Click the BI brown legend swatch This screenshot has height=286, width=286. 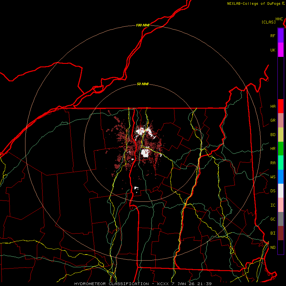[x=281, y=233]
